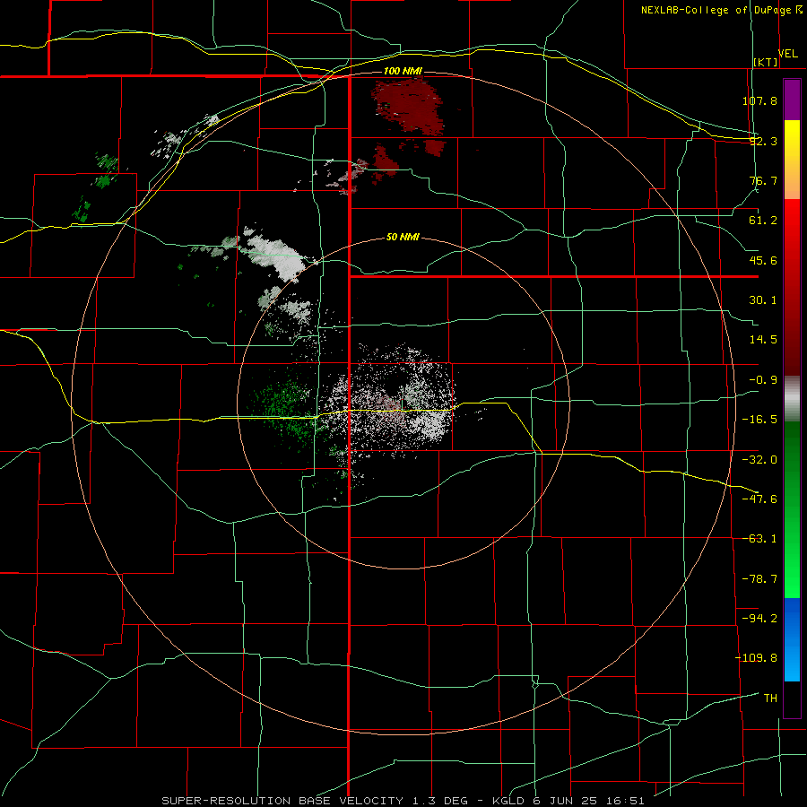Click the -78.7 velocity scale value
The height and width of the screenshot is (807, 807).
coord(759,579)
